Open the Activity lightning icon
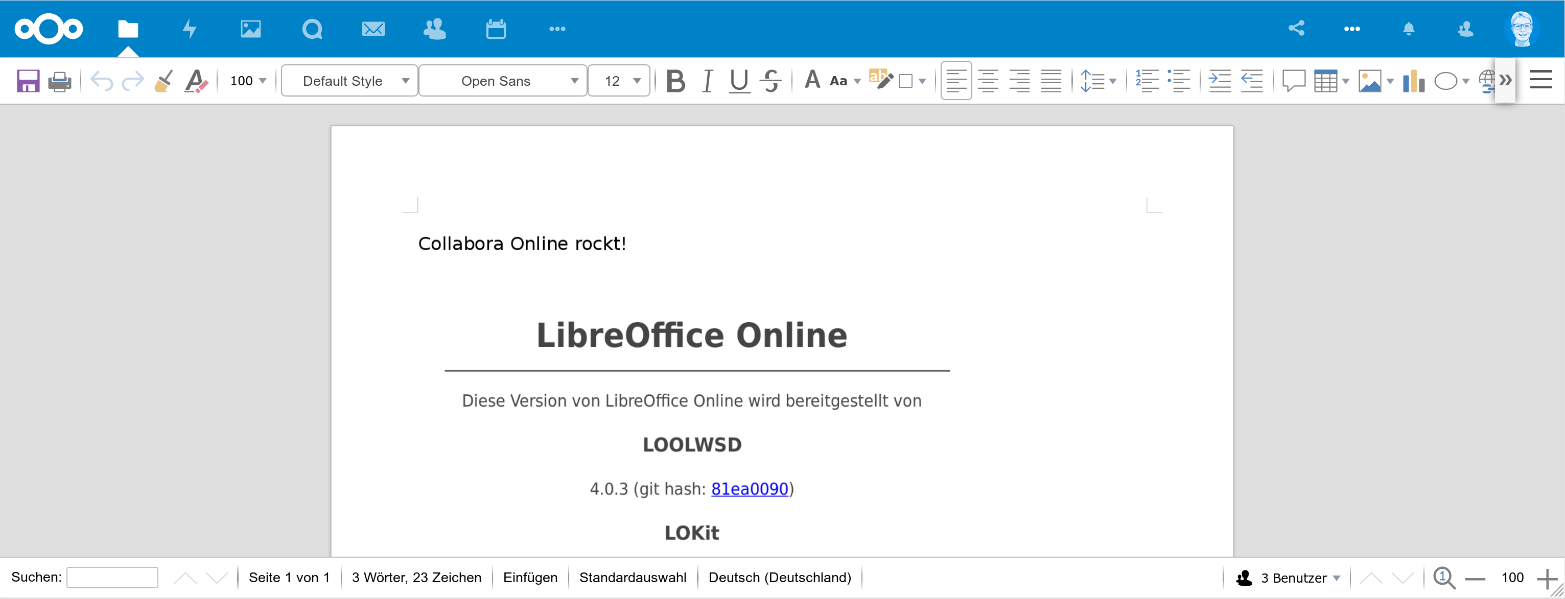Screen dimensions: 1565x599 pyautogui.click(x=190, y=29)
